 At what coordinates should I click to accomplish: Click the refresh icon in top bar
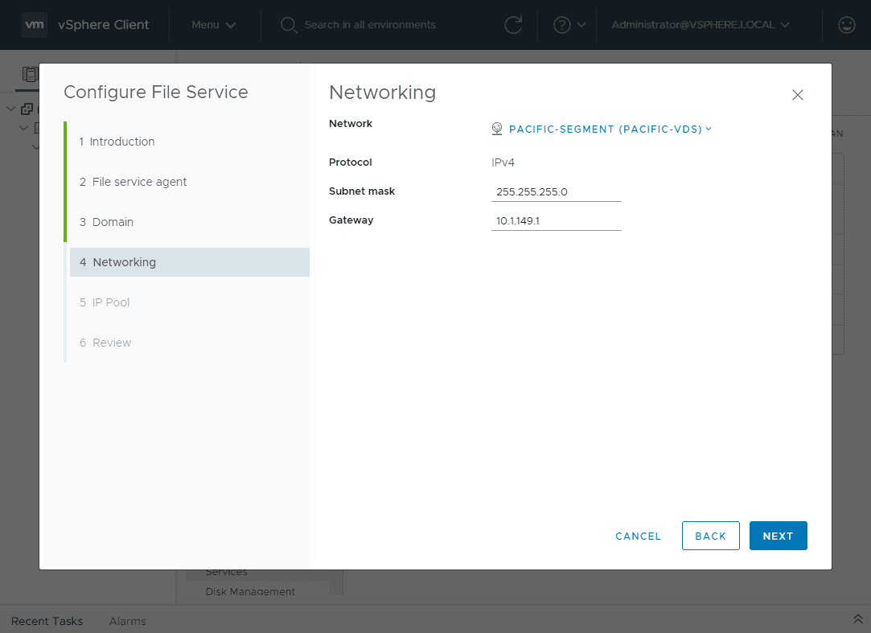(514, 25)
